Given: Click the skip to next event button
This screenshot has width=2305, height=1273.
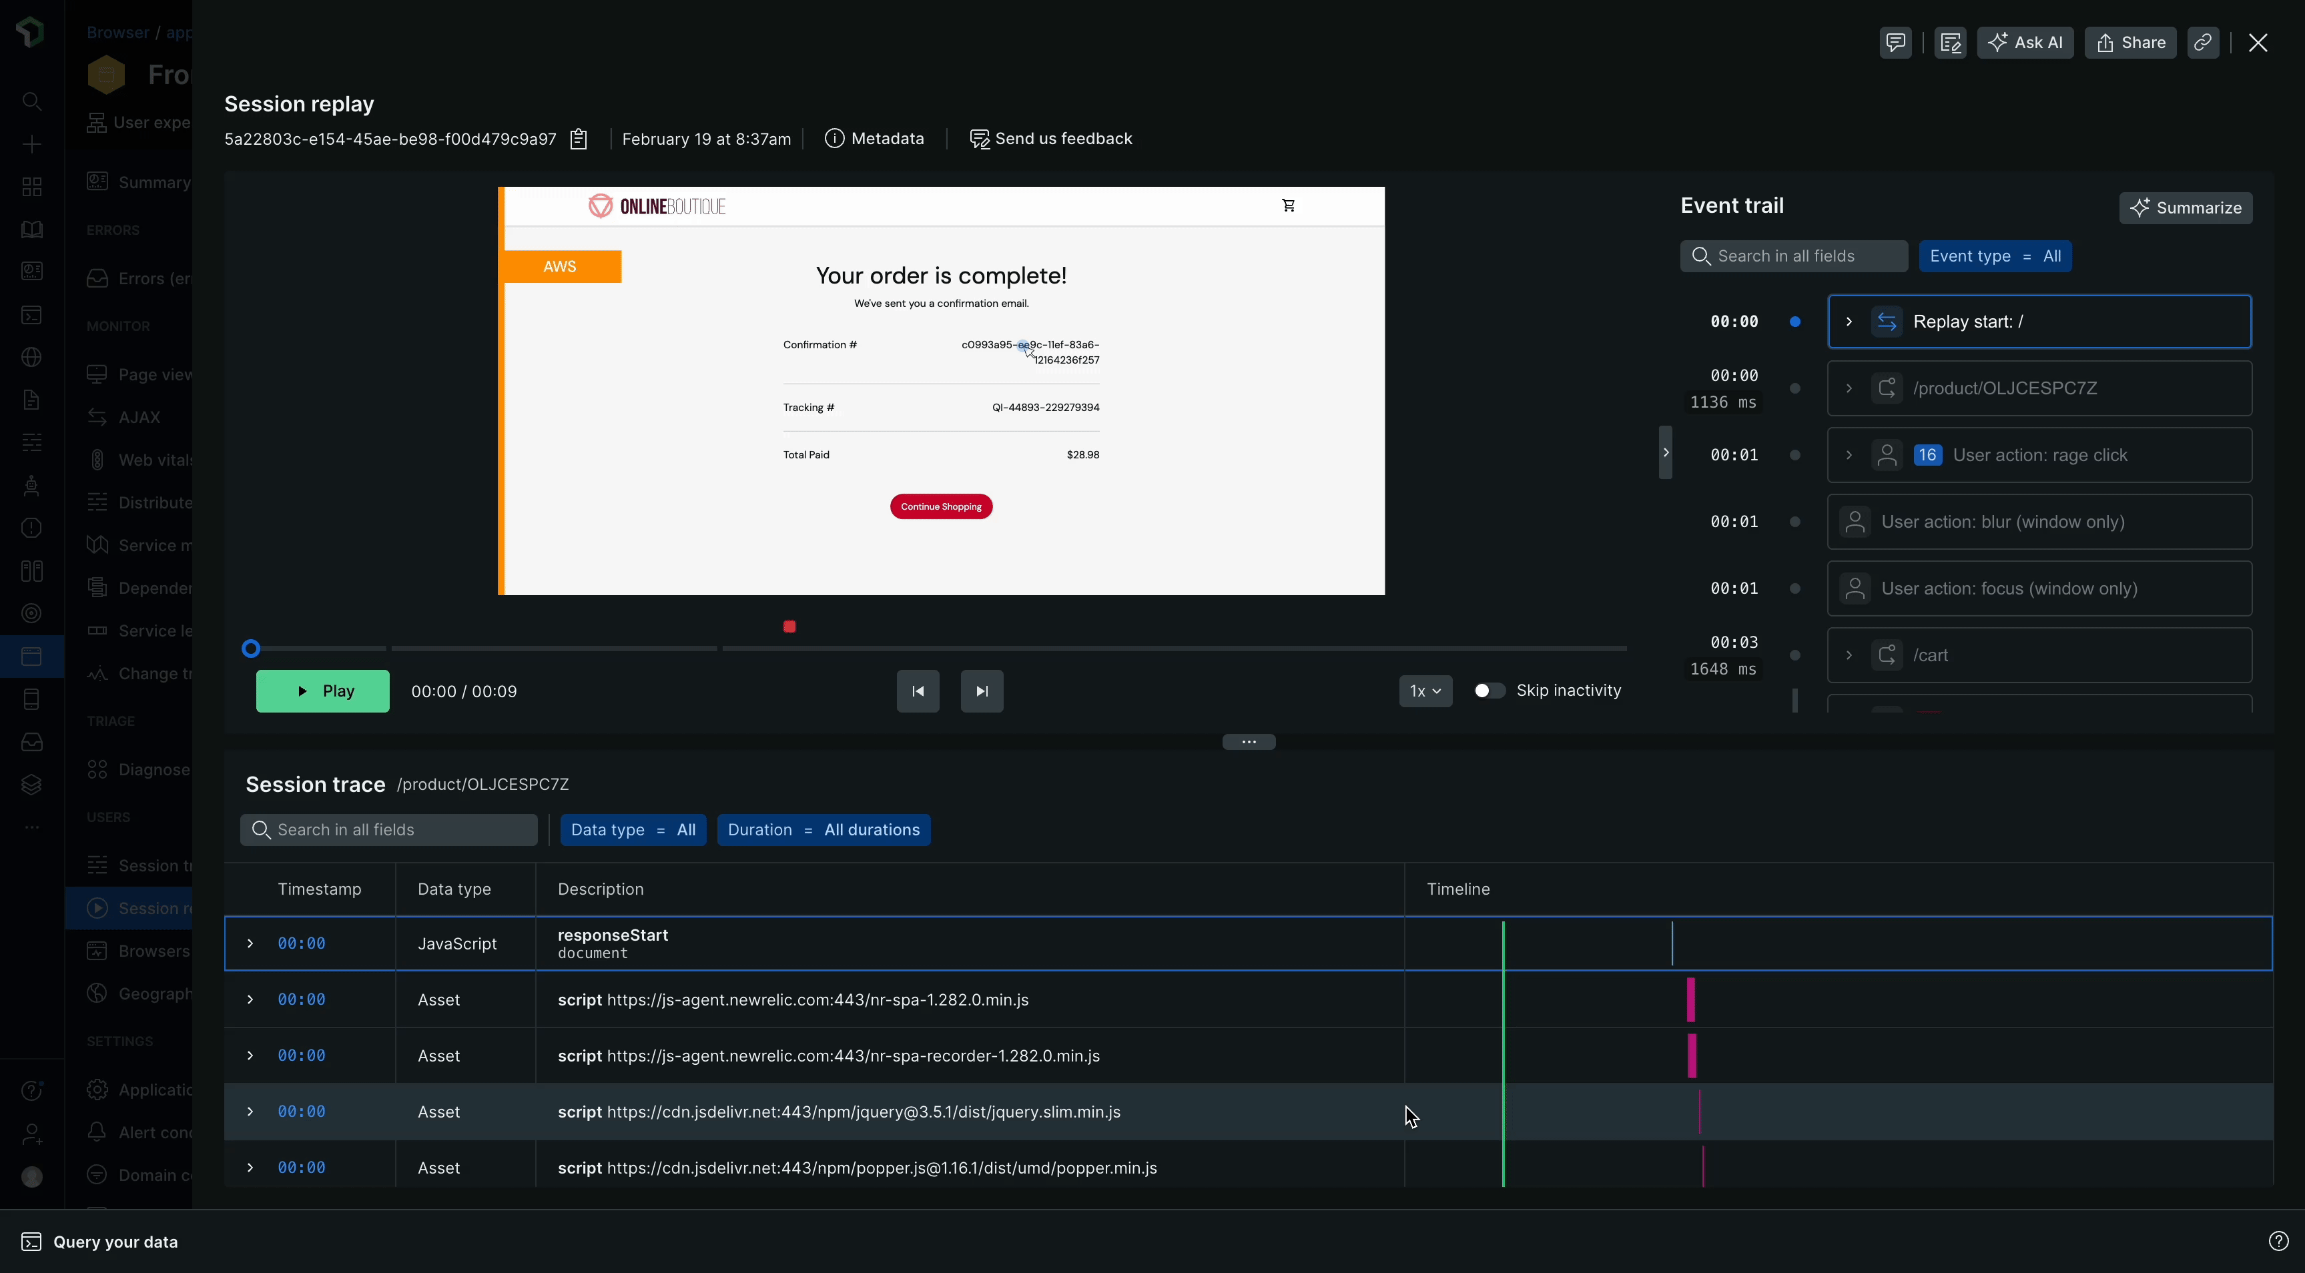Looking at the screenshot, I should click(x=982, y=691).
